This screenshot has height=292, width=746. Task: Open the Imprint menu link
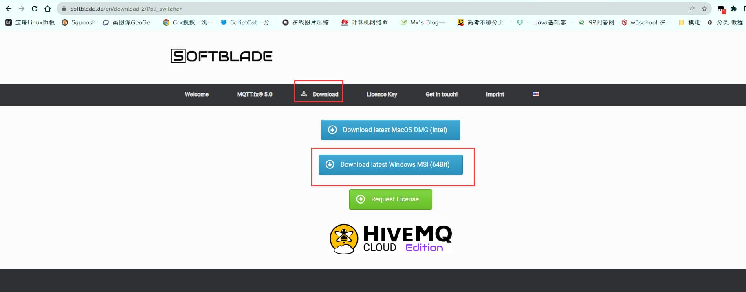[x=495, y=95]
